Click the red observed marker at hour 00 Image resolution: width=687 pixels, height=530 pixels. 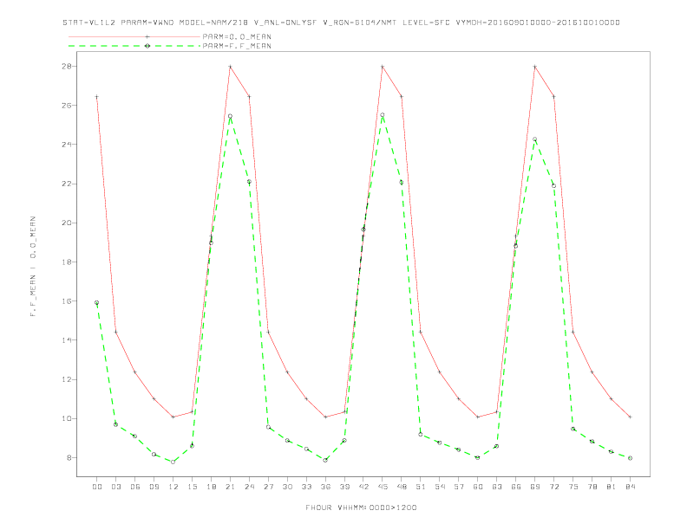(97, 97)
